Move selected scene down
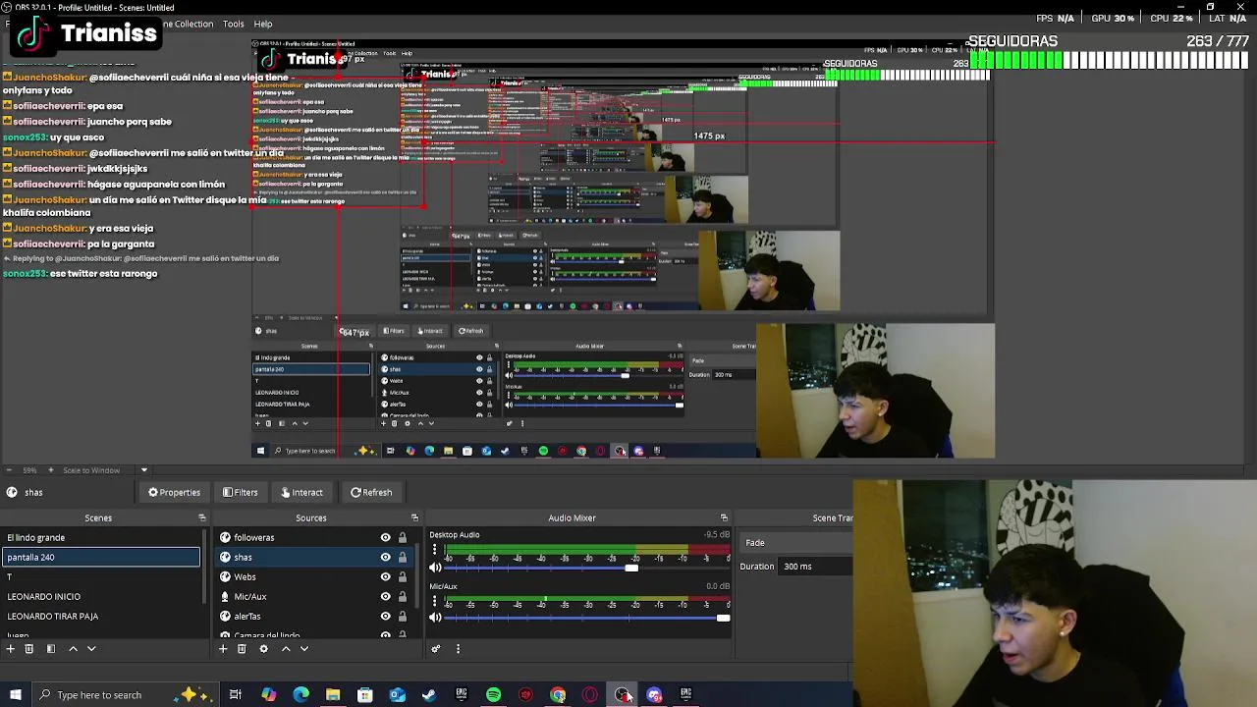This screenshot has height=707, width=1257. pos(91,648)
